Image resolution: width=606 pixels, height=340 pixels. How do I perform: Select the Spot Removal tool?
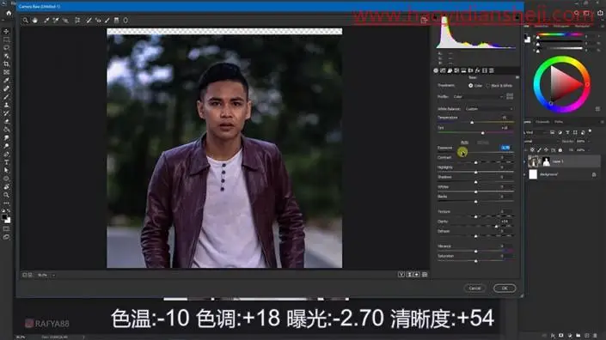pyautogui.click(x=89, y=21)
